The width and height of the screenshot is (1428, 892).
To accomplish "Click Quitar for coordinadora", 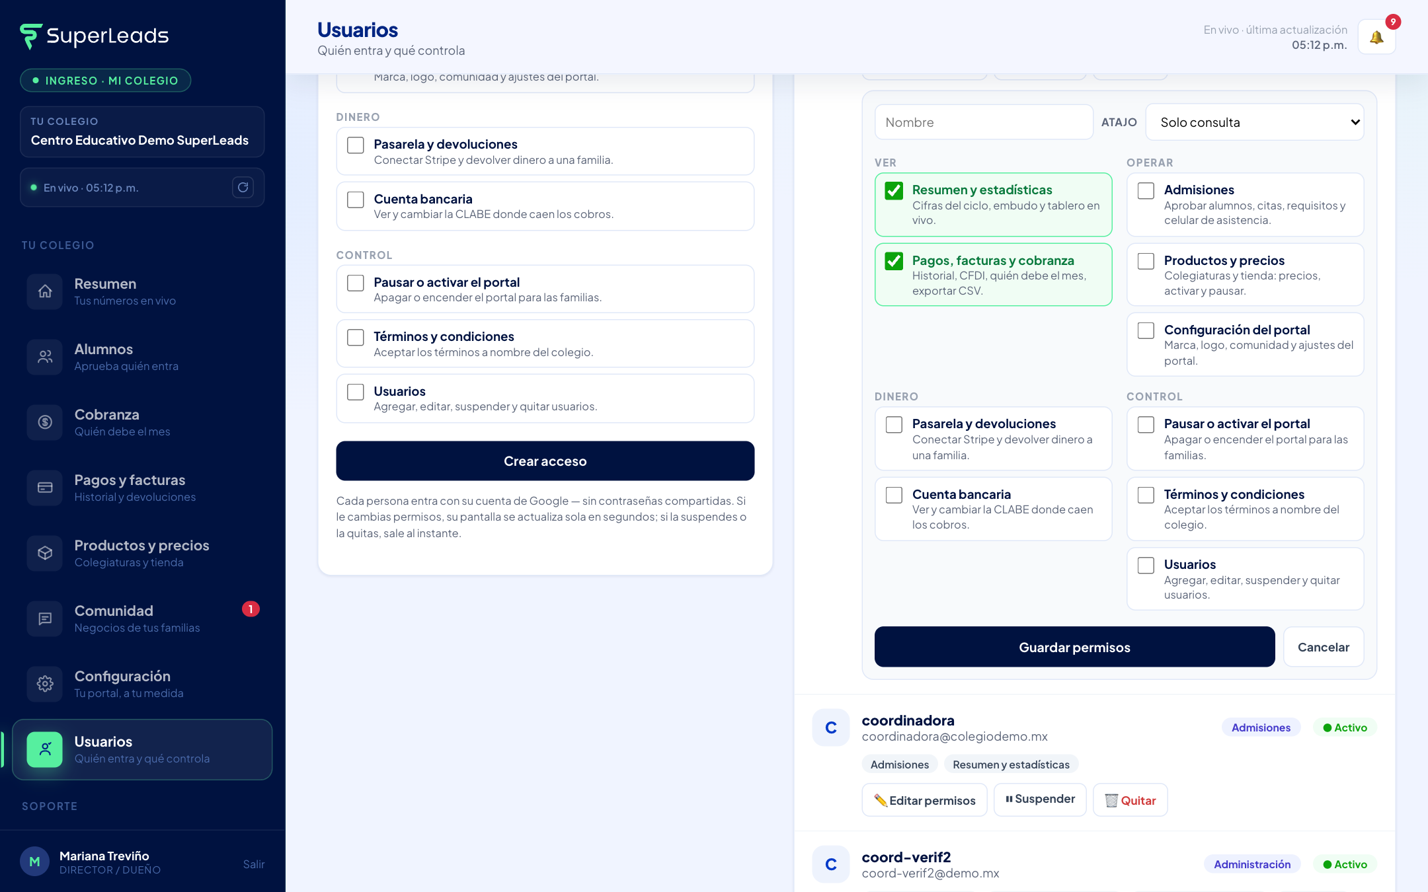I will pos(1130,800).
